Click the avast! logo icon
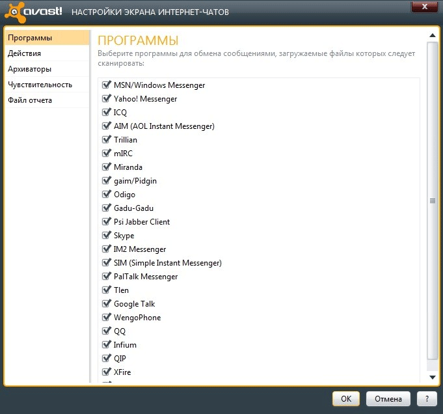 click(x=15, y=12)
